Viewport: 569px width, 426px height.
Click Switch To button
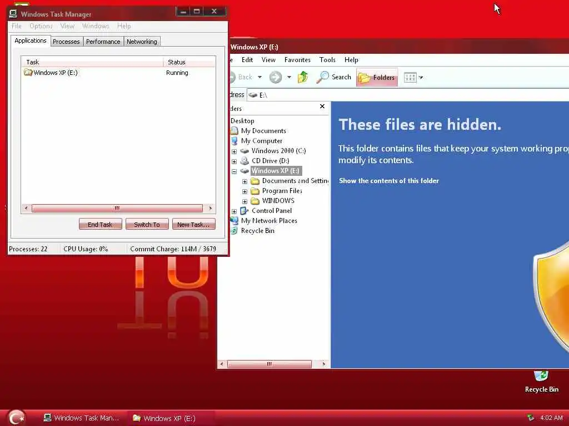(147, 224)
